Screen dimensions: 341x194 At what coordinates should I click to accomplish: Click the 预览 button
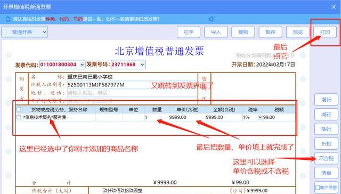coord(298,32)
